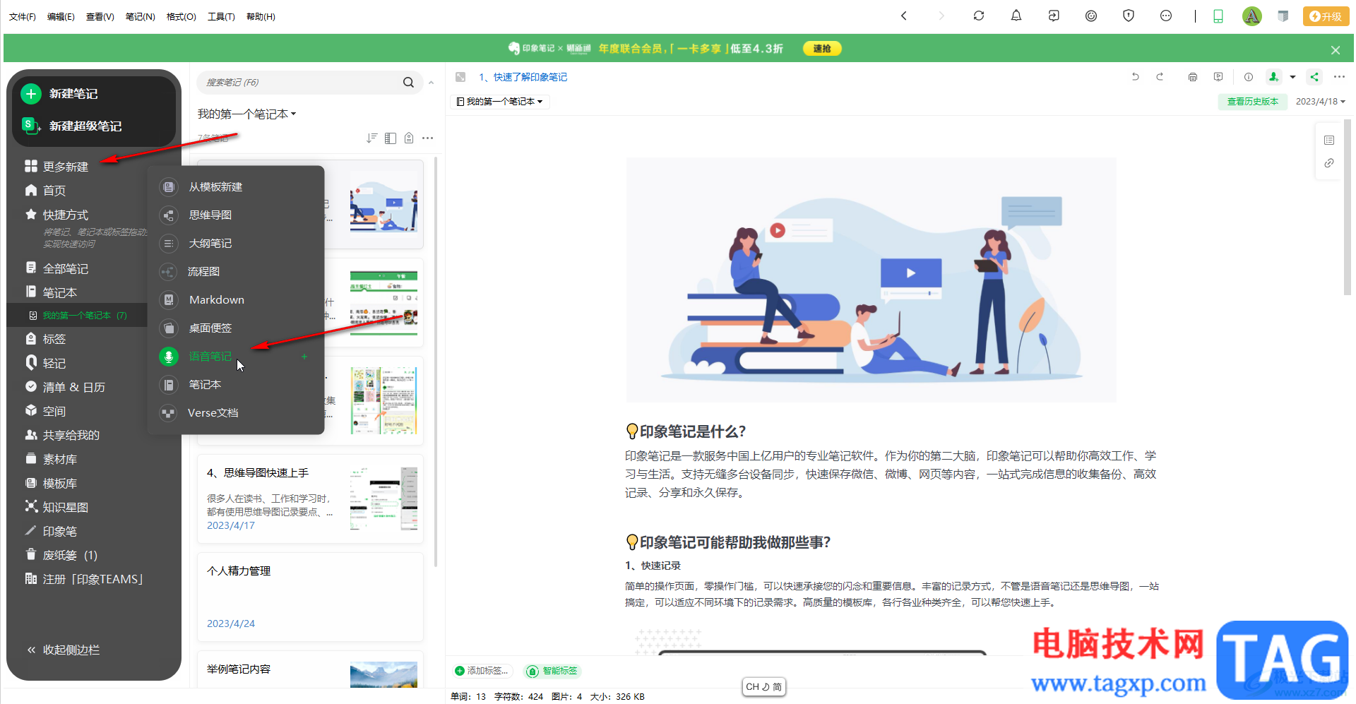Open the notebook selector above the note

click(x=500, y=102)
